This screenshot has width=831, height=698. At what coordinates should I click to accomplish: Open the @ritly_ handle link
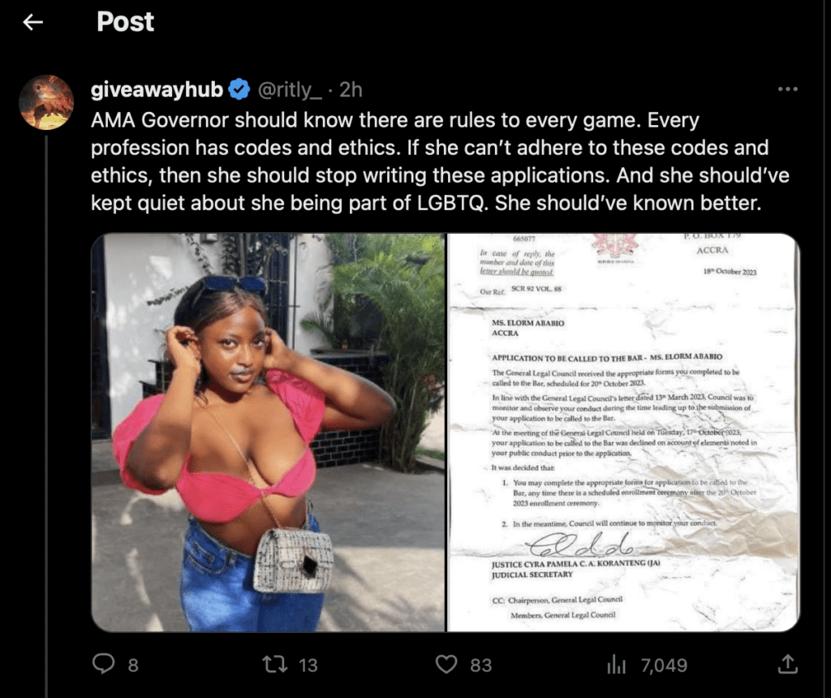pyautogui.click(x=290, y=89)
